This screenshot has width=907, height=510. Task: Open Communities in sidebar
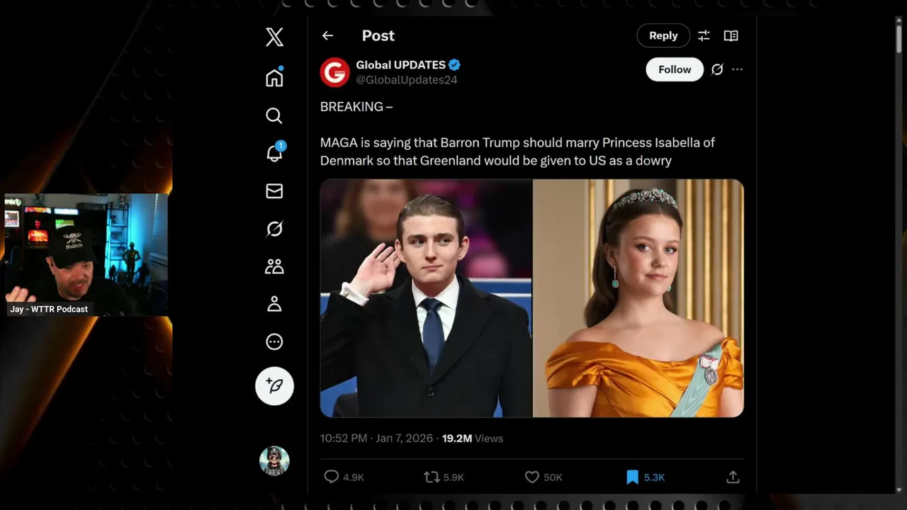274,266
